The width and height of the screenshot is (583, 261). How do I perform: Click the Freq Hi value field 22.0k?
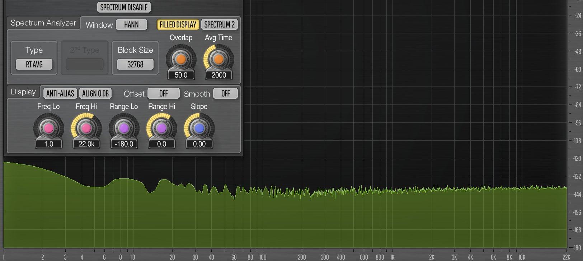[86, 144]
